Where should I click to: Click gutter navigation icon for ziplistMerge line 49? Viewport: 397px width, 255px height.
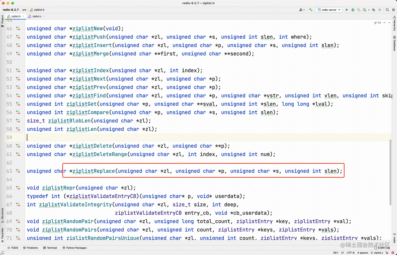click(18, 54)
